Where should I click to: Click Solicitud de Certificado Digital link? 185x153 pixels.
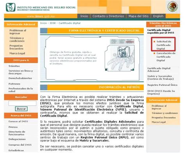coord(164,45)
